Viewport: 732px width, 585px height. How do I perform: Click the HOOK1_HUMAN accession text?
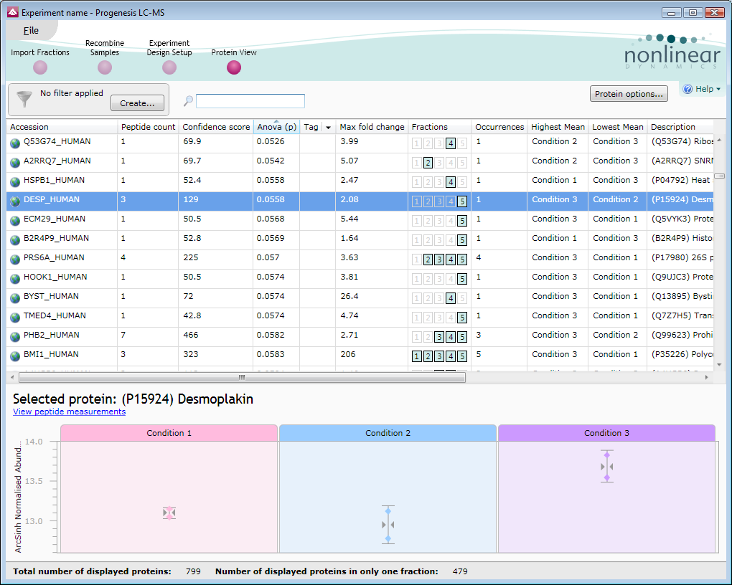pos(55,277)
